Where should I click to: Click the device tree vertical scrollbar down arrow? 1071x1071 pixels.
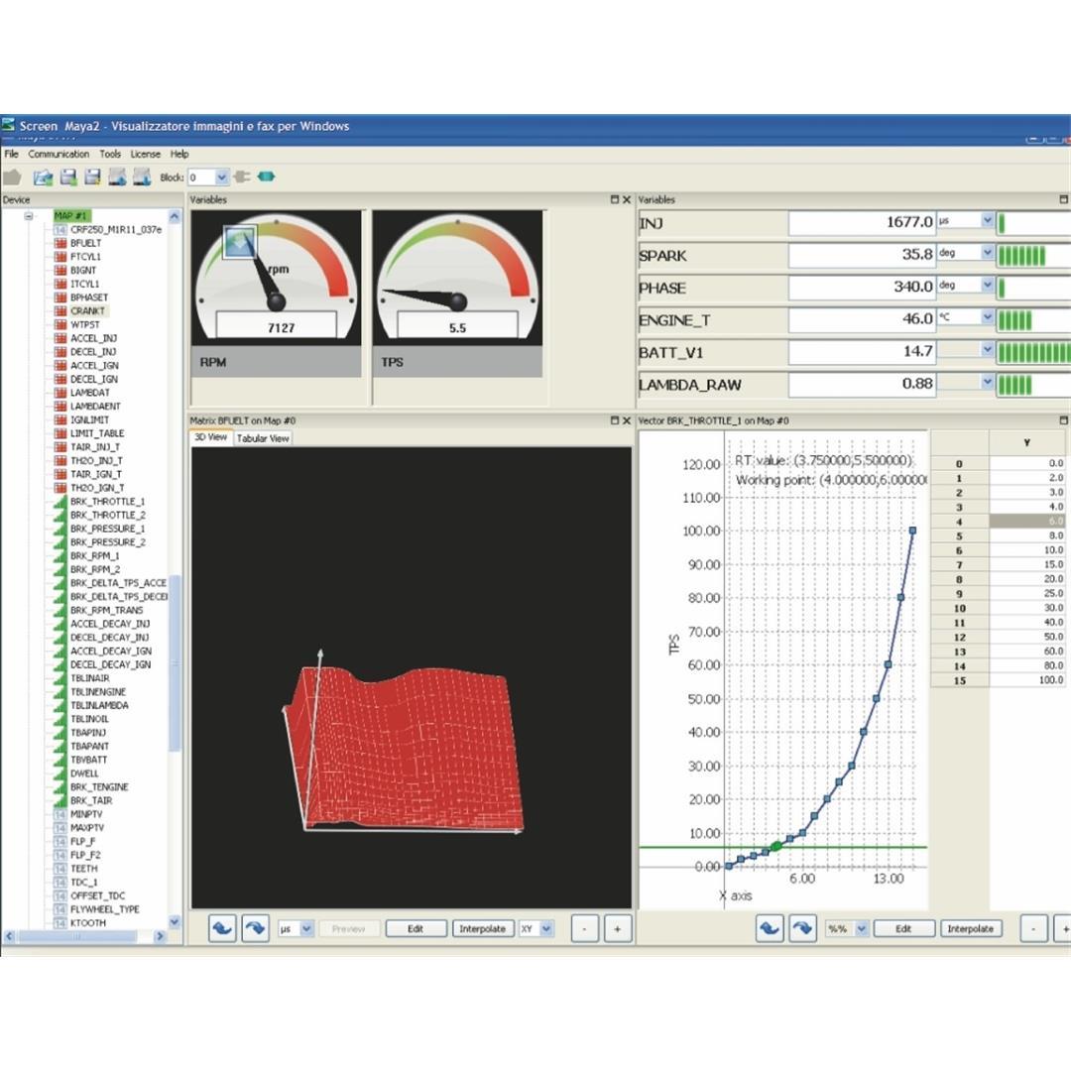pyautogui.click(x=176, y=921)
